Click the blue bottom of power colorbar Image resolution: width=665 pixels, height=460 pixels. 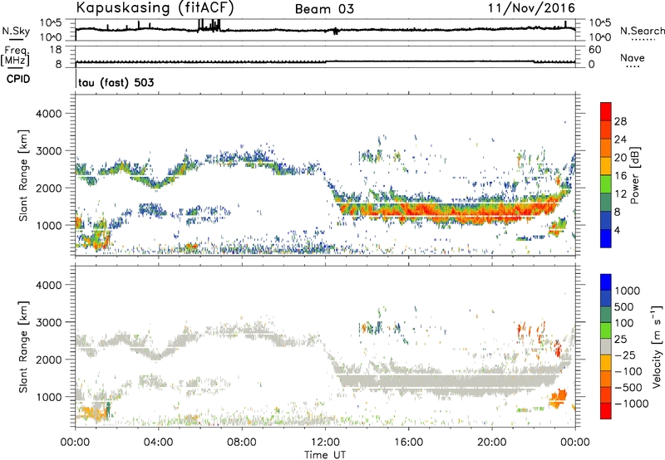tap(606, 238)
